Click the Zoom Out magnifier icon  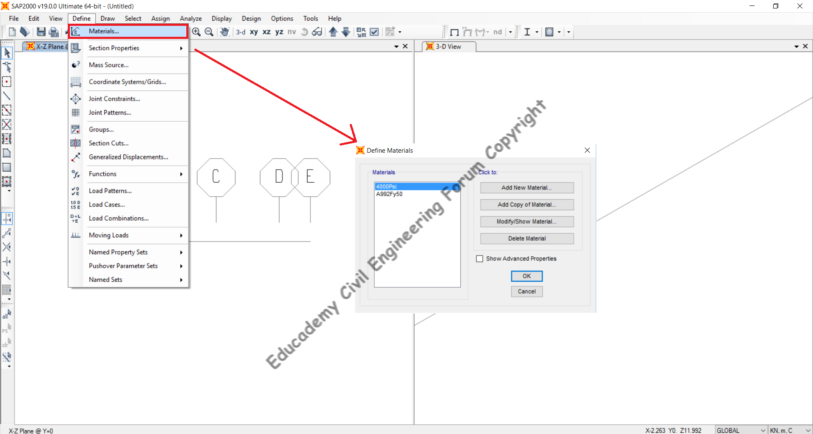(x=209, y=32)
